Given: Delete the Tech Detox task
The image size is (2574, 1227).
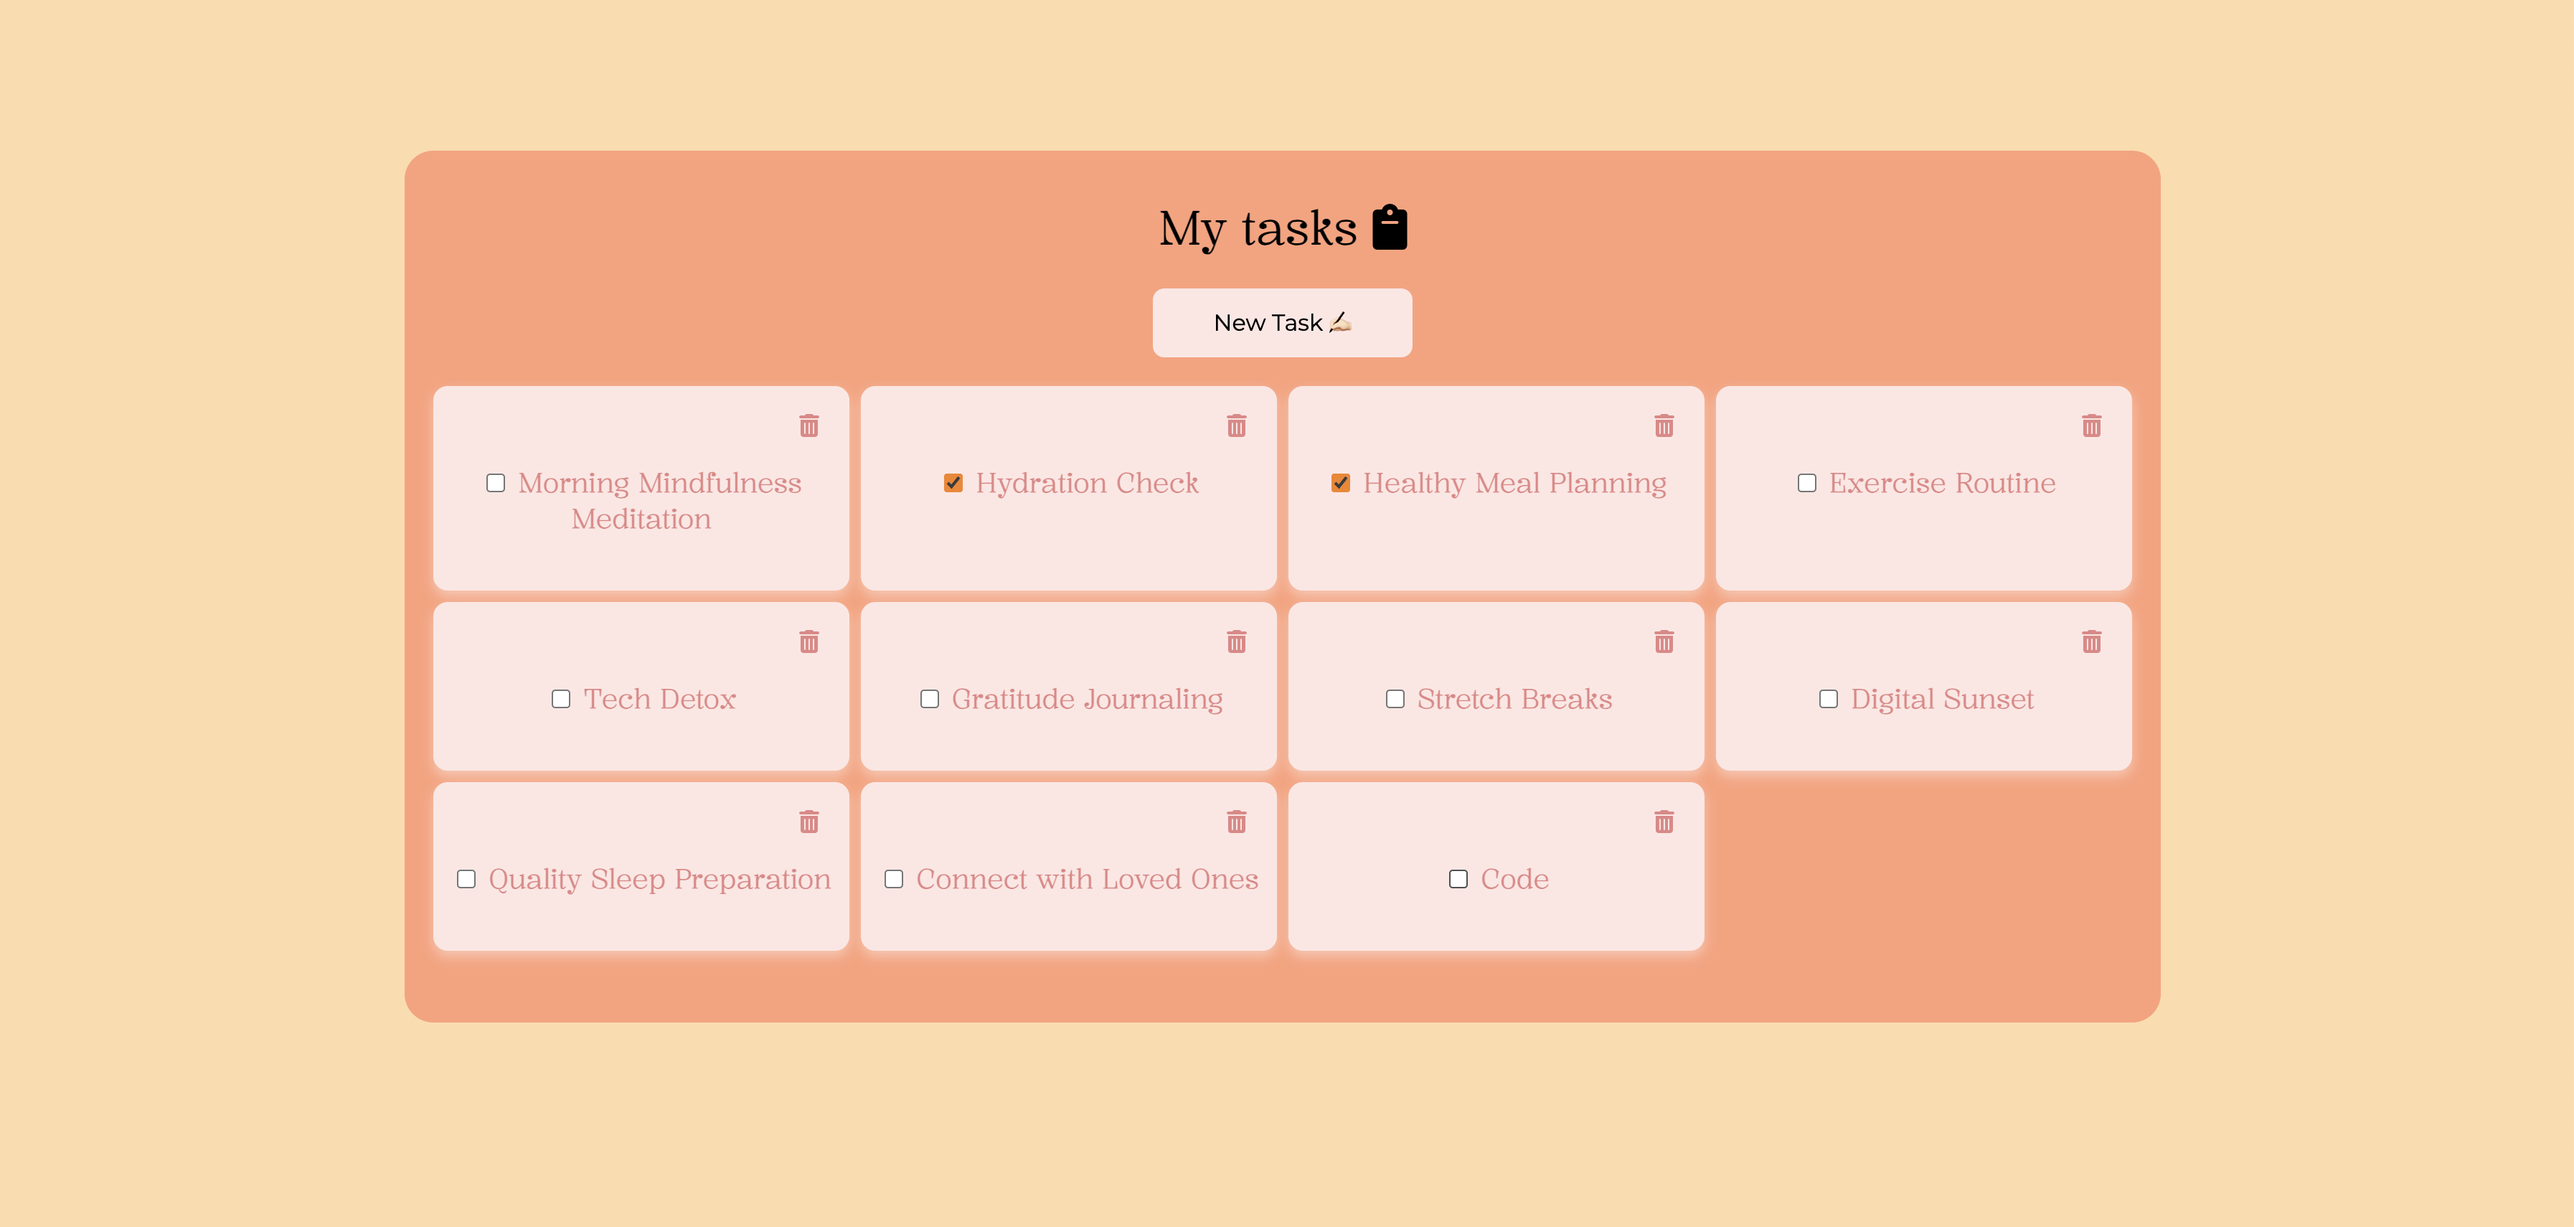Looking at the screenshot, I should click(808, 641).
